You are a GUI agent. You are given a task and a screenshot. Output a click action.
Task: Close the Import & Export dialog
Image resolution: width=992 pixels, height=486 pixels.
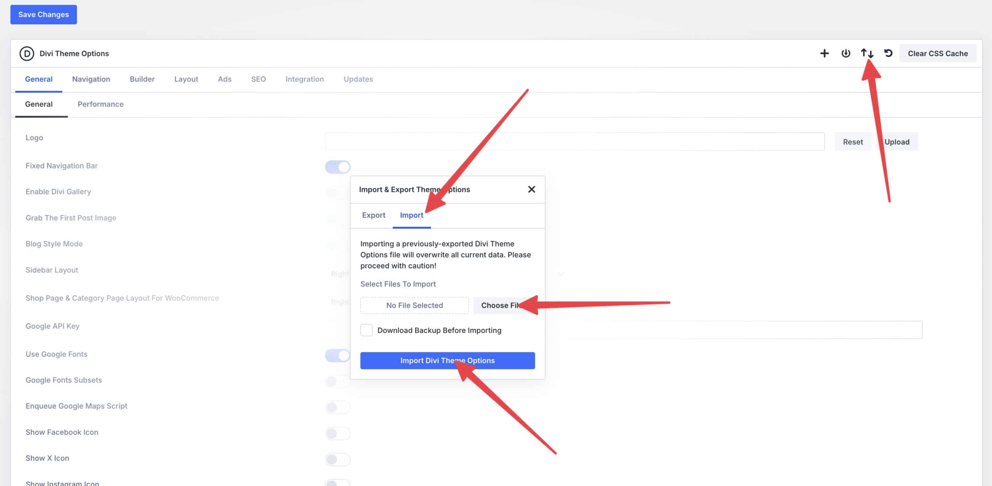pyautogui.click(x=531, y=189)
